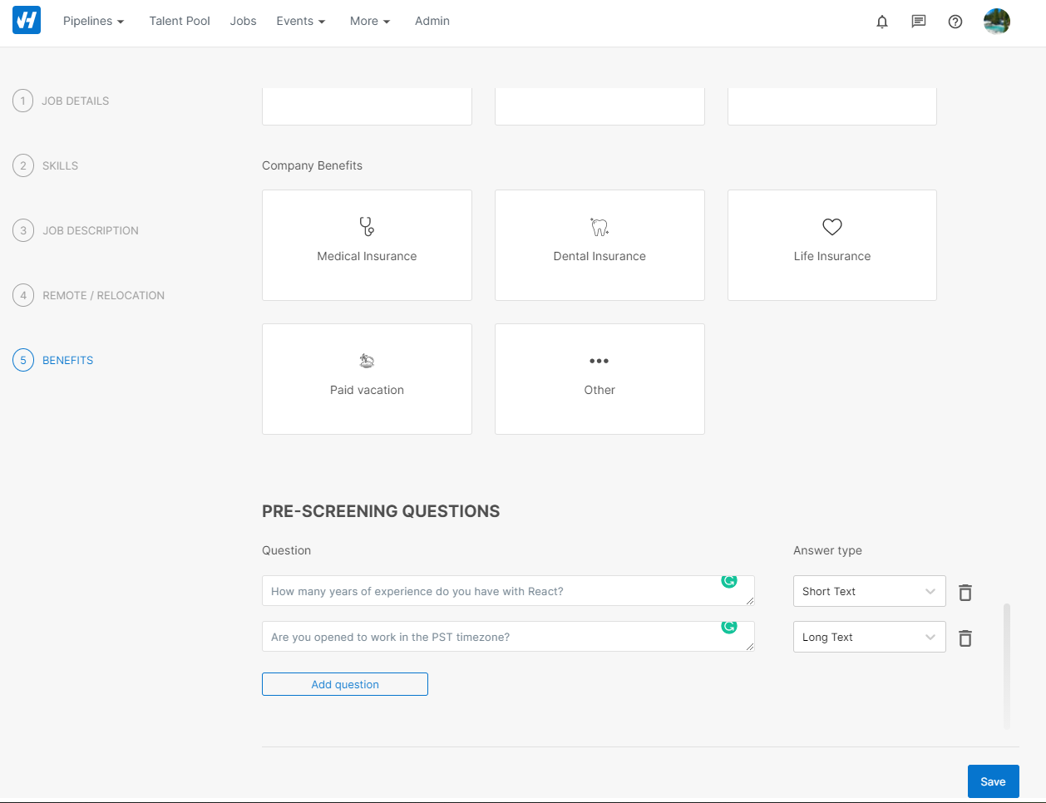
Task: Click the help question mark icon
Action: (955, 22)
